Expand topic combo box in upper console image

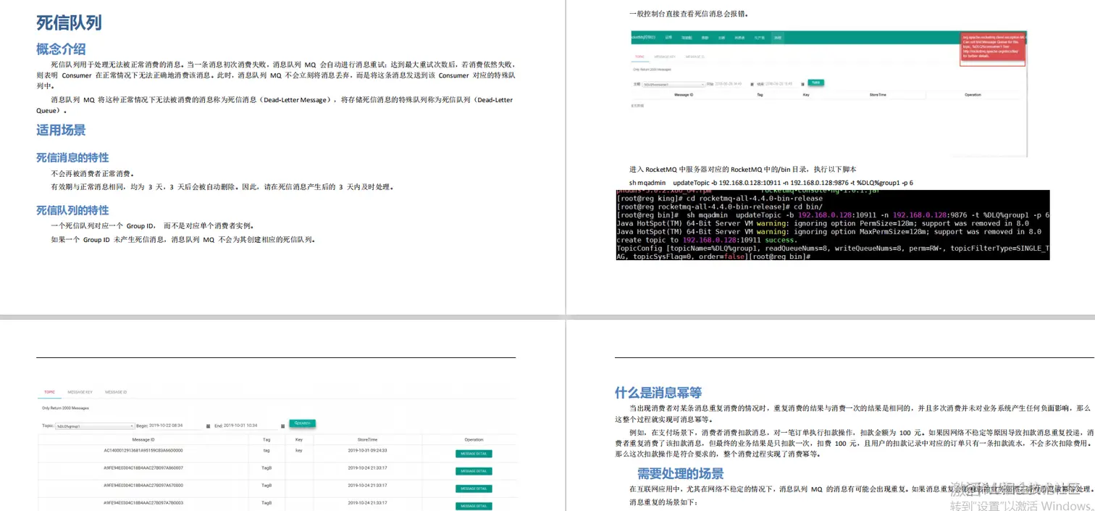click(x=674, y=84)
